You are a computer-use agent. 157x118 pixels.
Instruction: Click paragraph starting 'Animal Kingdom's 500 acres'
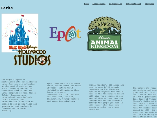click(106, 97)
